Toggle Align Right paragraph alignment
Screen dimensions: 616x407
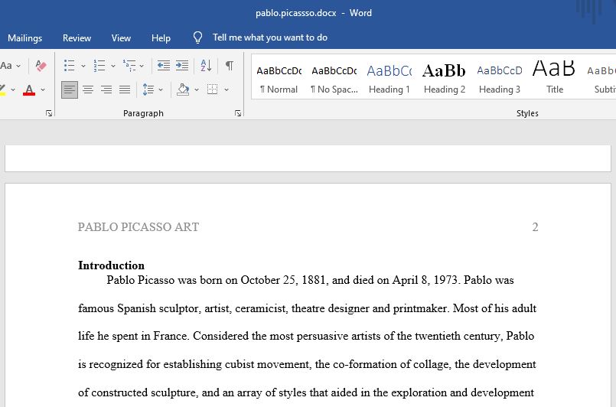pos(106,90)
